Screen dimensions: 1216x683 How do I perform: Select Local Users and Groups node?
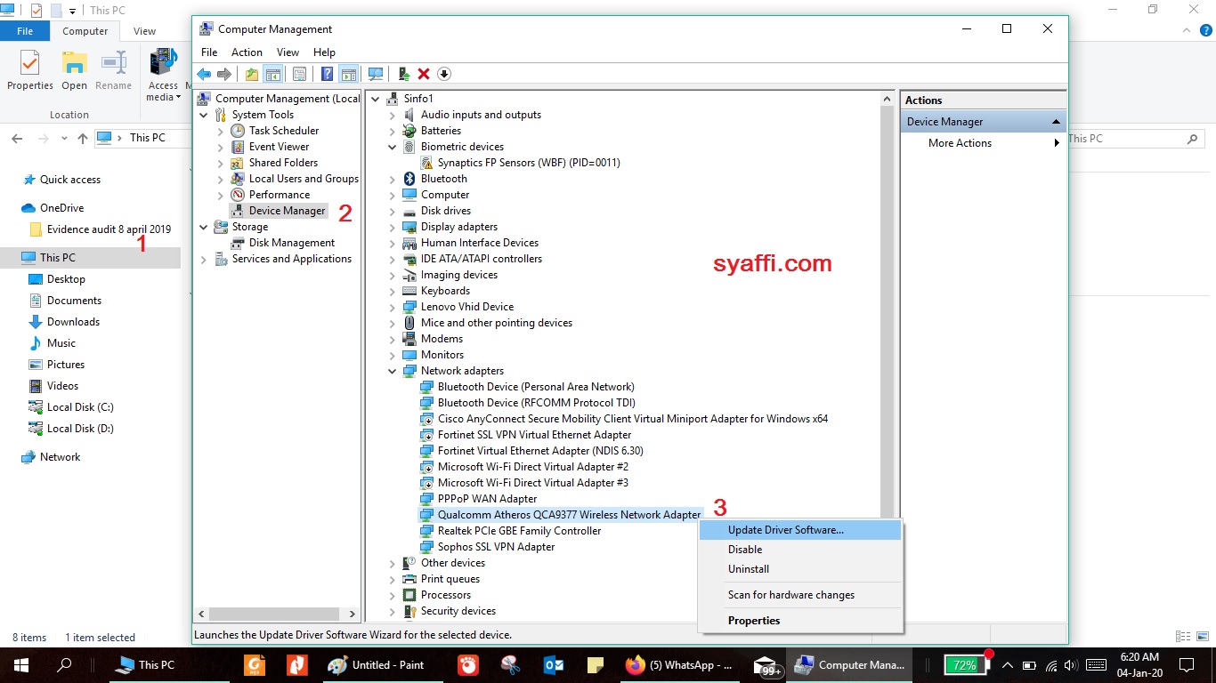[x=304, y=179]
